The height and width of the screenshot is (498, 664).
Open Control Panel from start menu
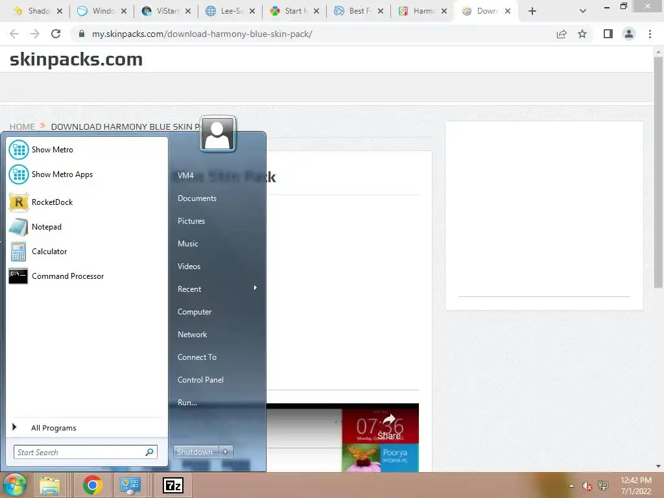[200, 380]
